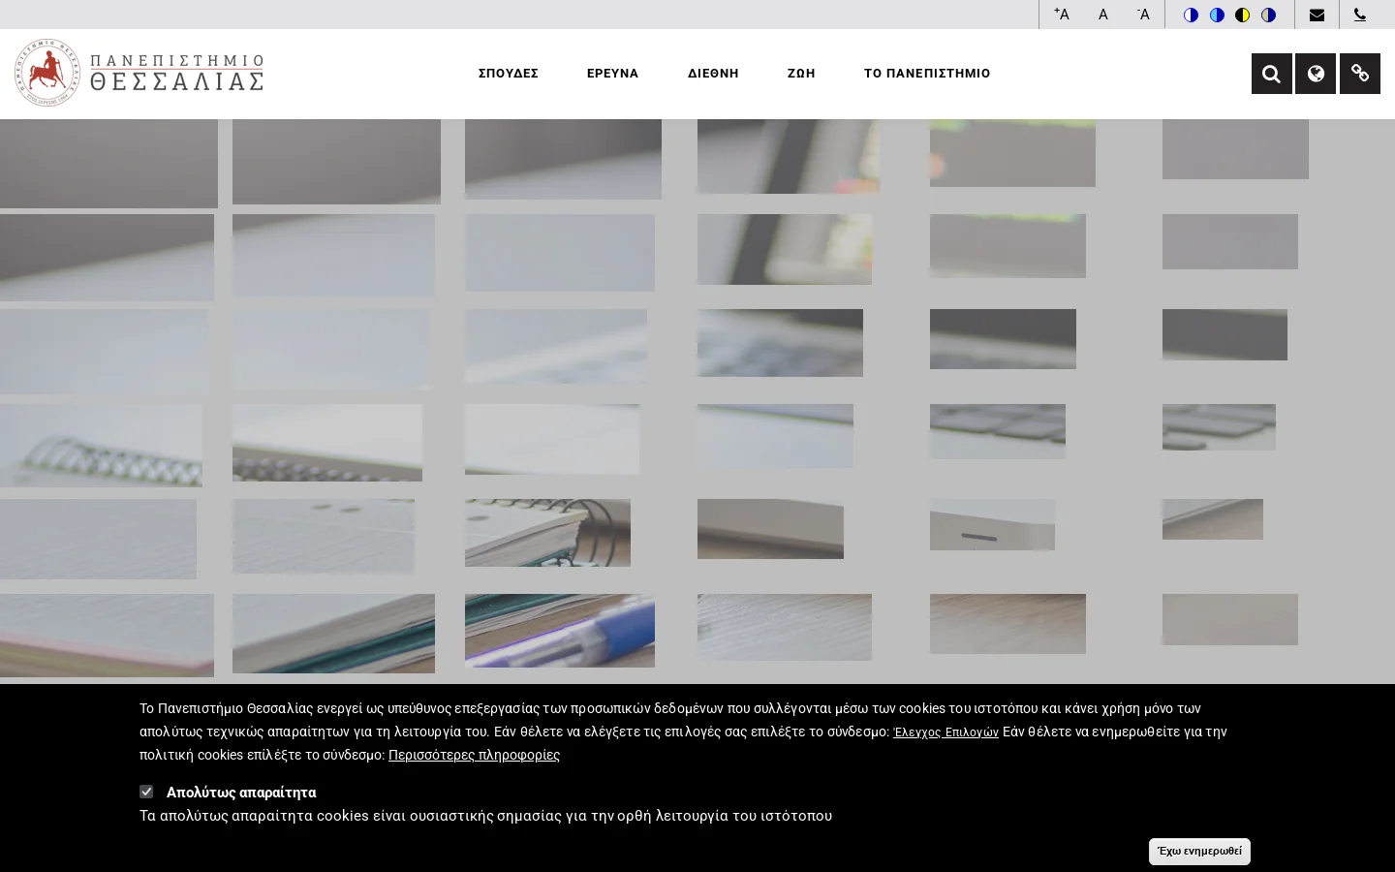Select black and yellow contrast theme
1395x872 pixels.
1242,15
